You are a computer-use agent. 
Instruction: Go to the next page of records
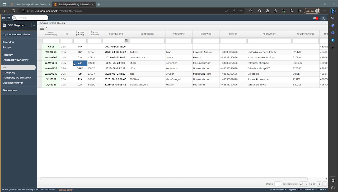coord(325,184)
